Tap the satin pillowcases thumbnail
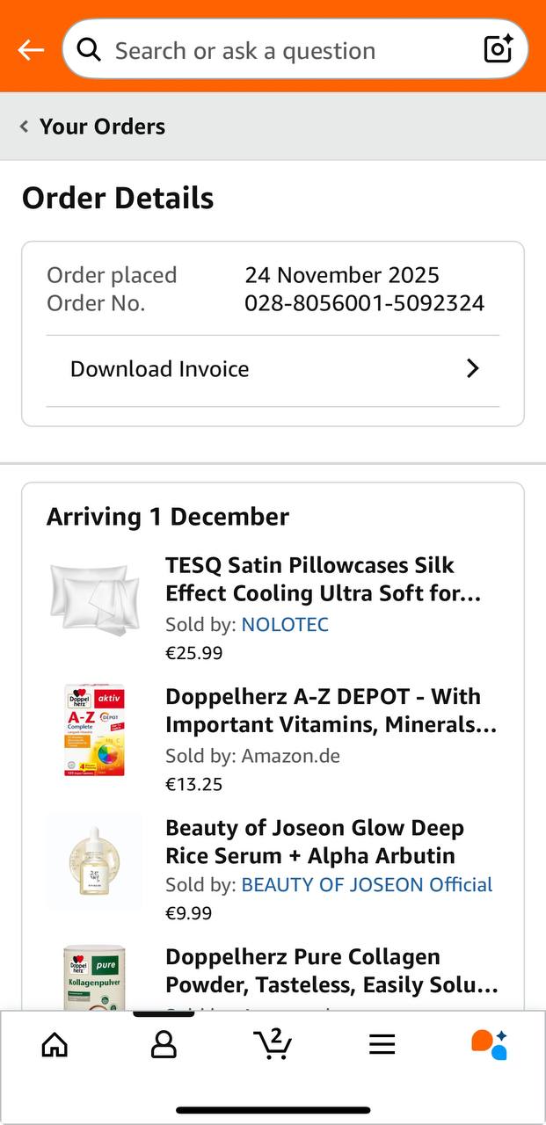Screen dimensions: 546x1125 pyautogui.click(x=94, y=598)
